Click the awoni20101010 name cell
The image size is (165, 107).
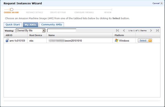click(79, 41)
